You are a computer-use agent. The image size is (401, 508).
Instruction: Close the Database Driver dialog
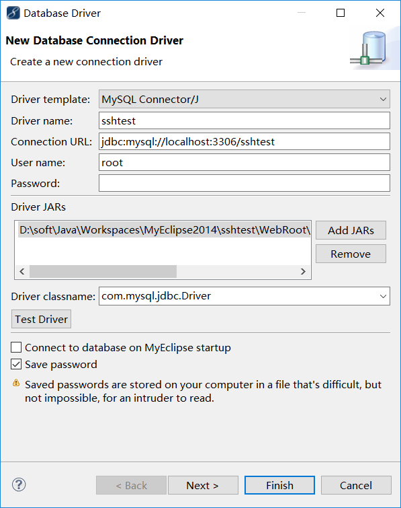pos(380,13)
